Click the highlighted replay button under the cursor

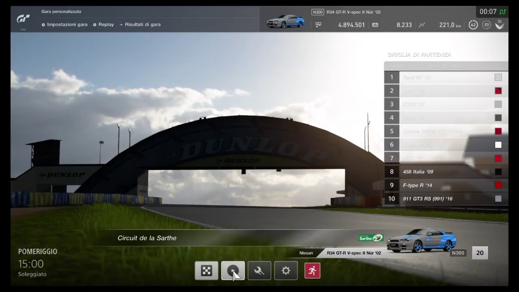[x=233, y=271]
